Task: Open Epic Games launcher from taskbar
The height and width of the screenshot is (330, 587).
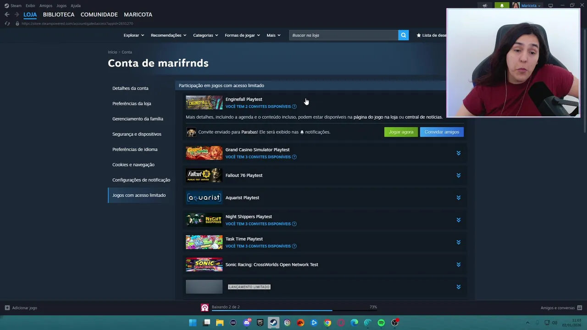Action: tap(260, 323)
